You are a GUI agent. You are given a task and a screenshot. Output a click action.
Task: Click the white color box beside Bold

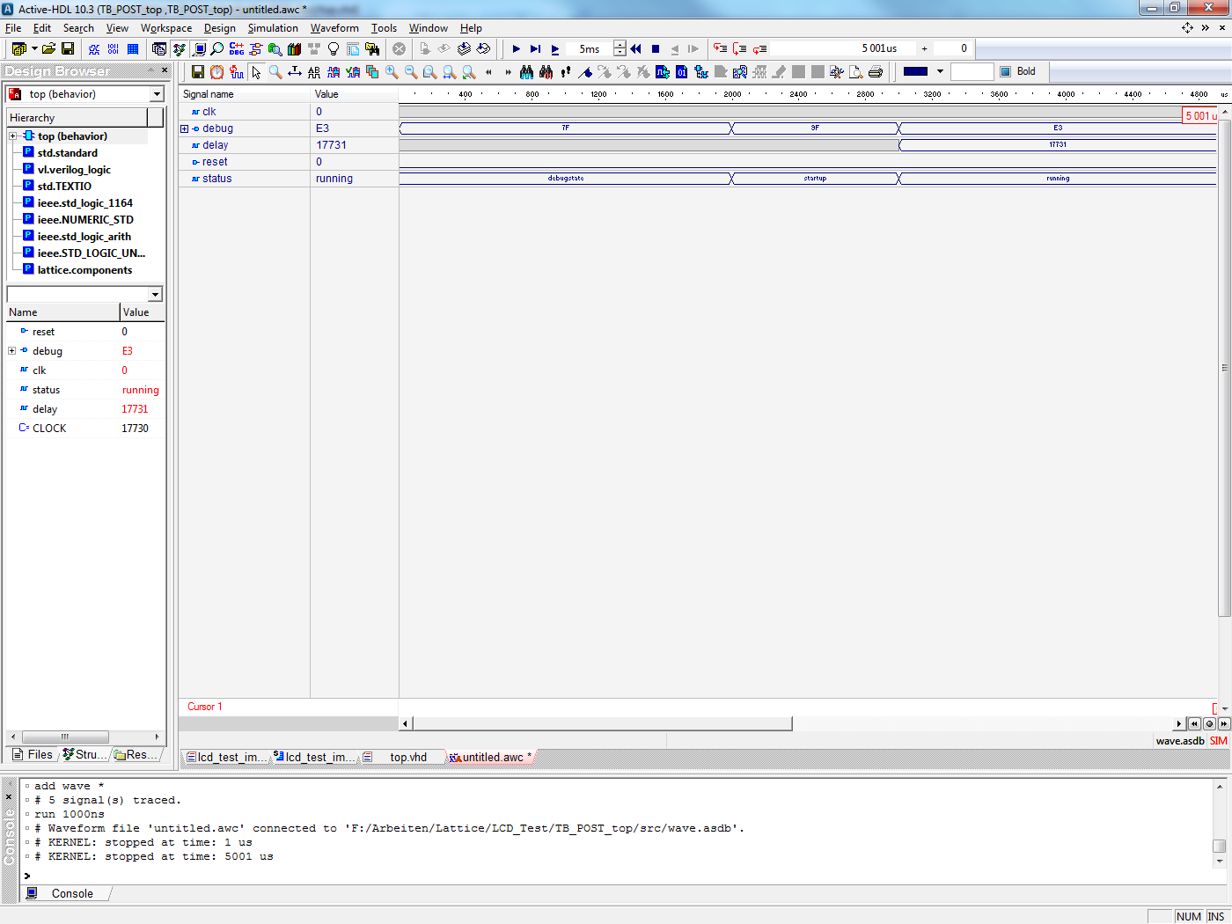pos(972,72)
